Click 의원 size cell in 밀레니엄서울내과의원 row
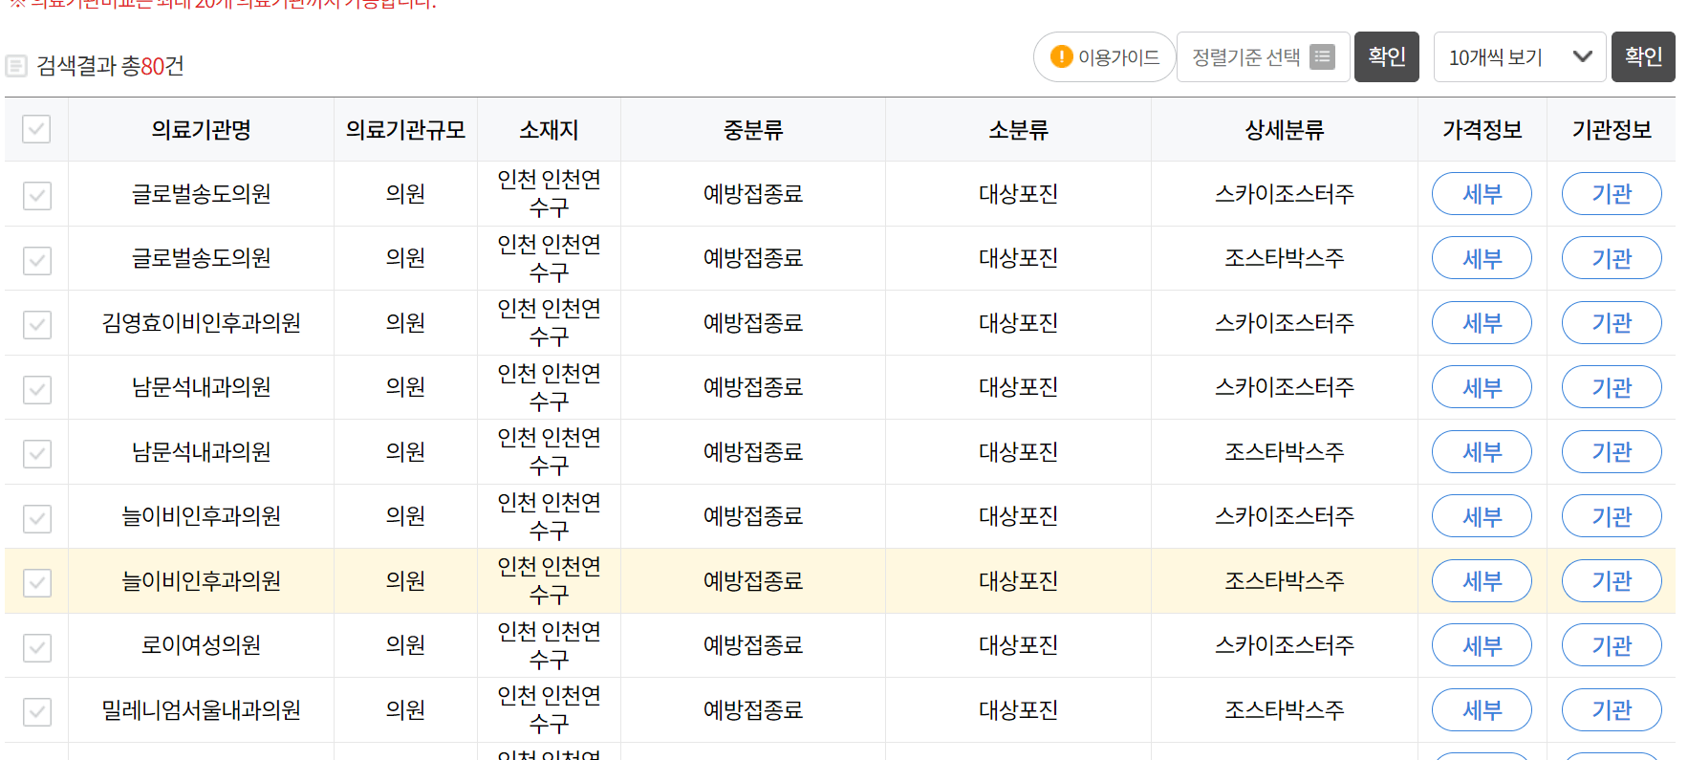Image resolution: width=1688 pixels, height=760 pixels. coord(405,710)
